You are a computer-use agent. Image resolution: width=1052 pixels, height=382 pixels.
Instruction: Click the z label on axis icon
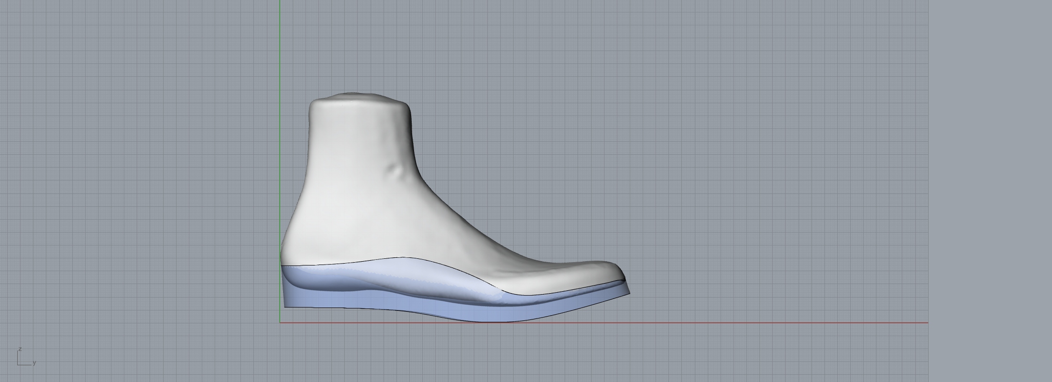20,349
